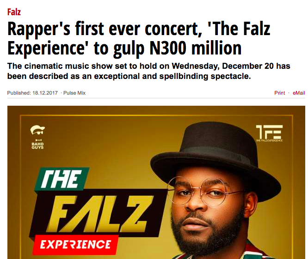Click 'December 20' in the subtitle
This screenshot has height=259, width=308.
point(248,66)
